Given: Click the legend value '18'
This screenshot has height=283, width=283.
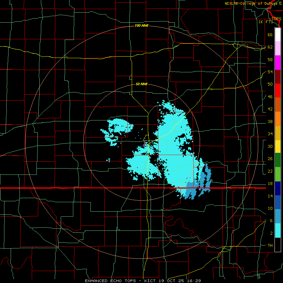Looking at the screenshot, I should (270, 184).
